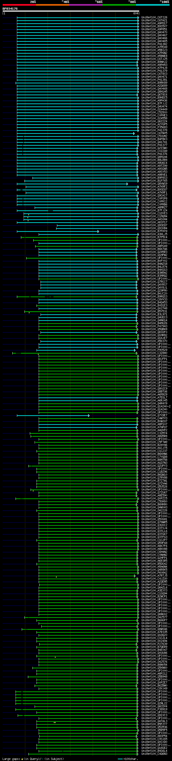The height and width of the screenshot is (761, 172).
Task: Select the label UniRef100_P60842
Action: tap(154, 573)
